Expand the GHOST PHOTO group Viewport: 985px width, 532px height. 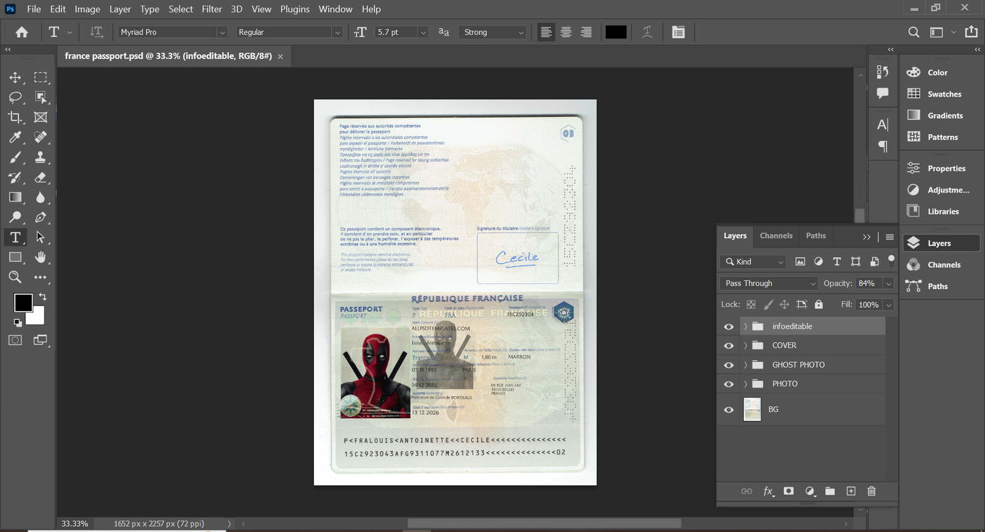[746, 365]
